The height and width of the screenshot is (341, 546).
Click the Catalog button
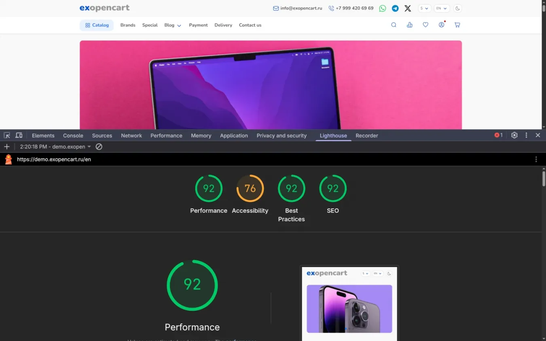click(97, 25)
